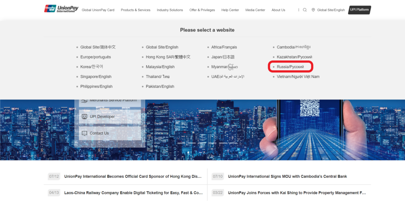Choose Hong Kong SAR/繁體中文 site
405x202 pixels.
168,57
